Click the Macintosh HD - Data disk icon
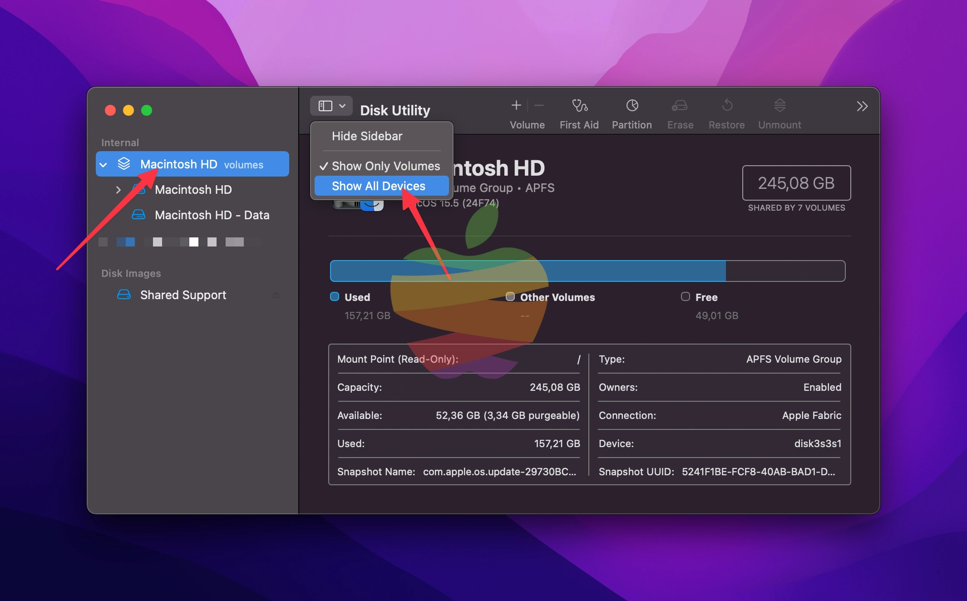 (x=138, y=215)
